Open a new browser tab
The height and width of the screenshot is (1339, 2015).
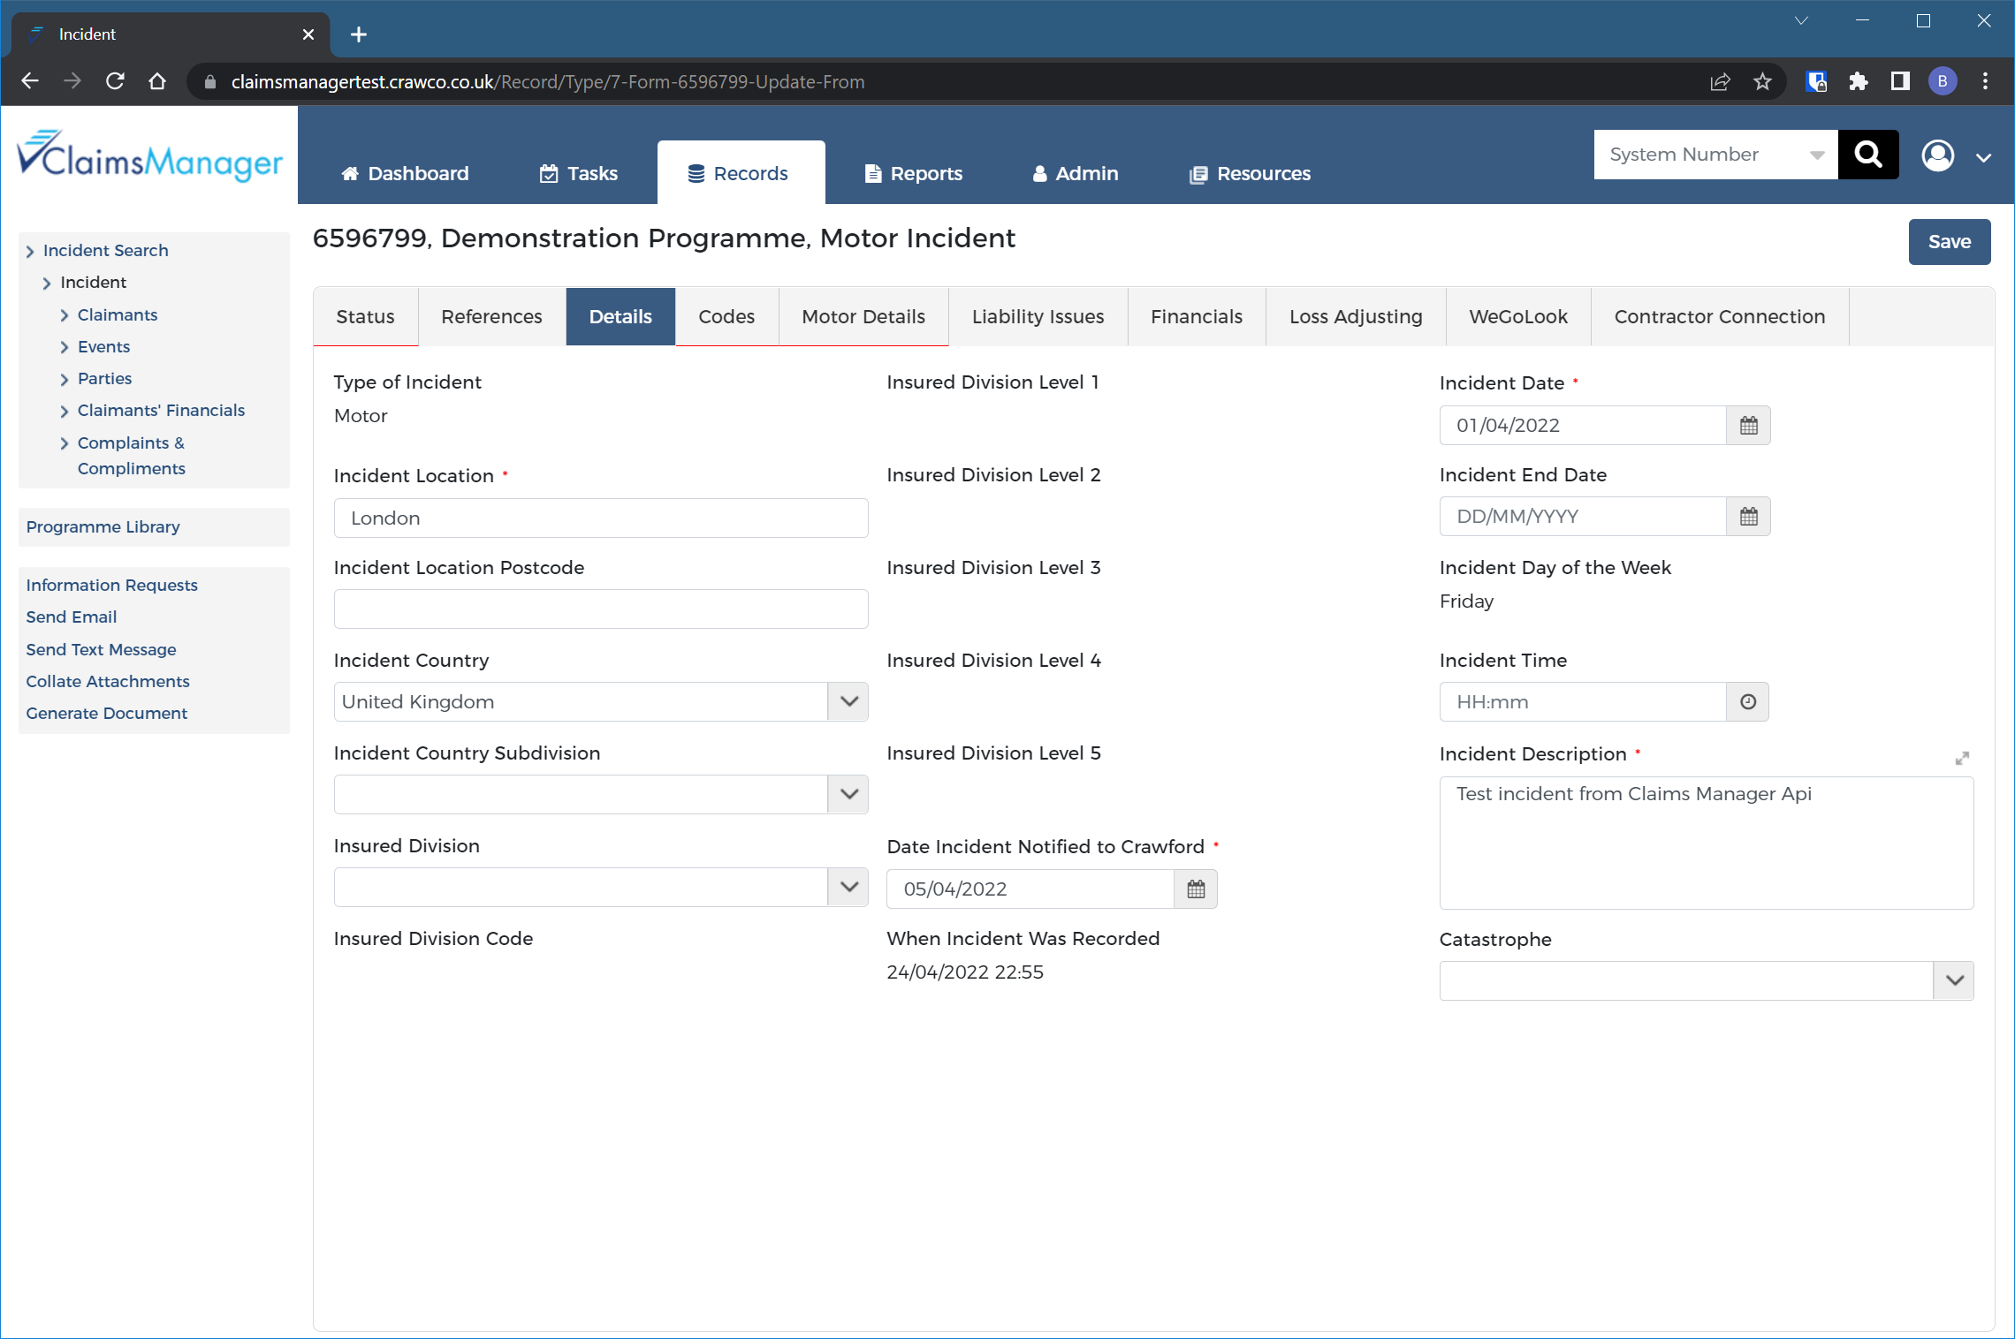359,34
